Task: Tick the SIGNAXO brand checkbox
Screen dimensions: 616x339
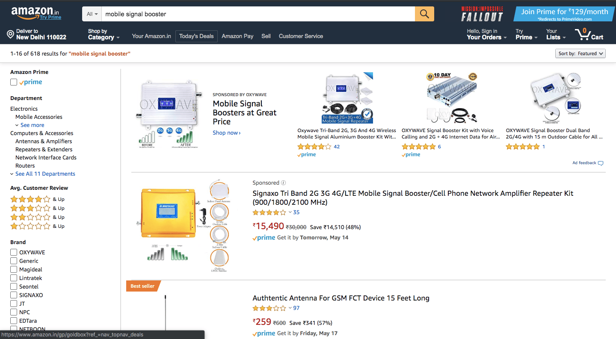Action: 14,295
